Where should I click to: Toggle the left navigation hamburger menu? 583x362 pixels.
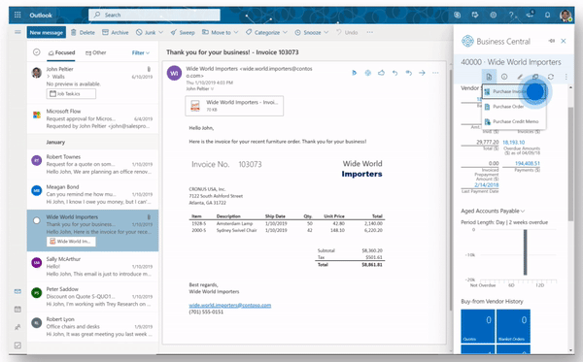(x=17, y=32)
